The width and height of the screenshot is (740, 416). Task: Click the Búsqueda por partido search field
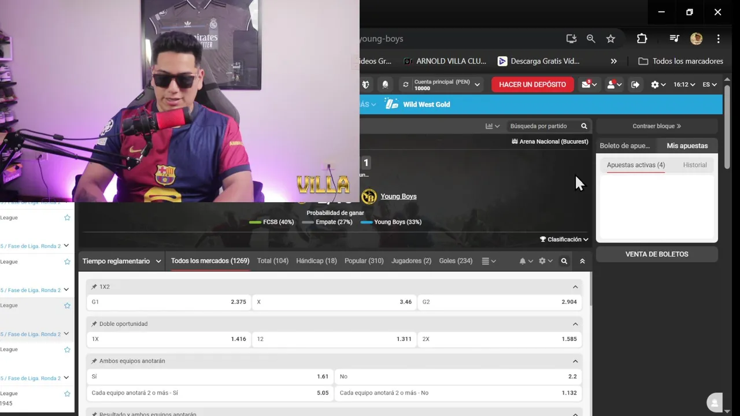[542, 126]
